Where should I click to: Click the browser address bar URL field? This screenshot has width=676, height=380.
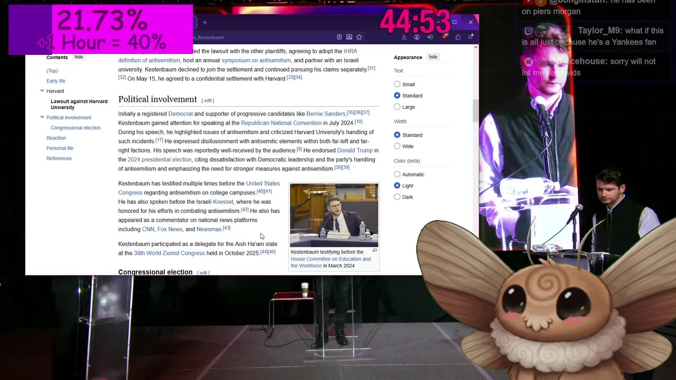[x=264, y=37]
